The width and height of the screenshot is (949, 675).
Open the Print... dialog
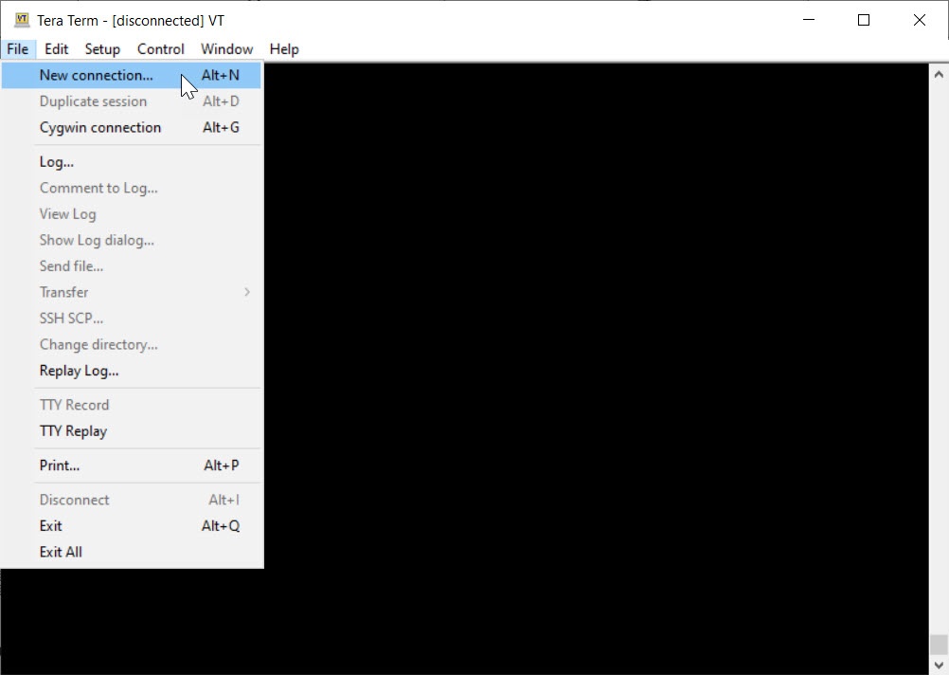click(x=59, y=465)
